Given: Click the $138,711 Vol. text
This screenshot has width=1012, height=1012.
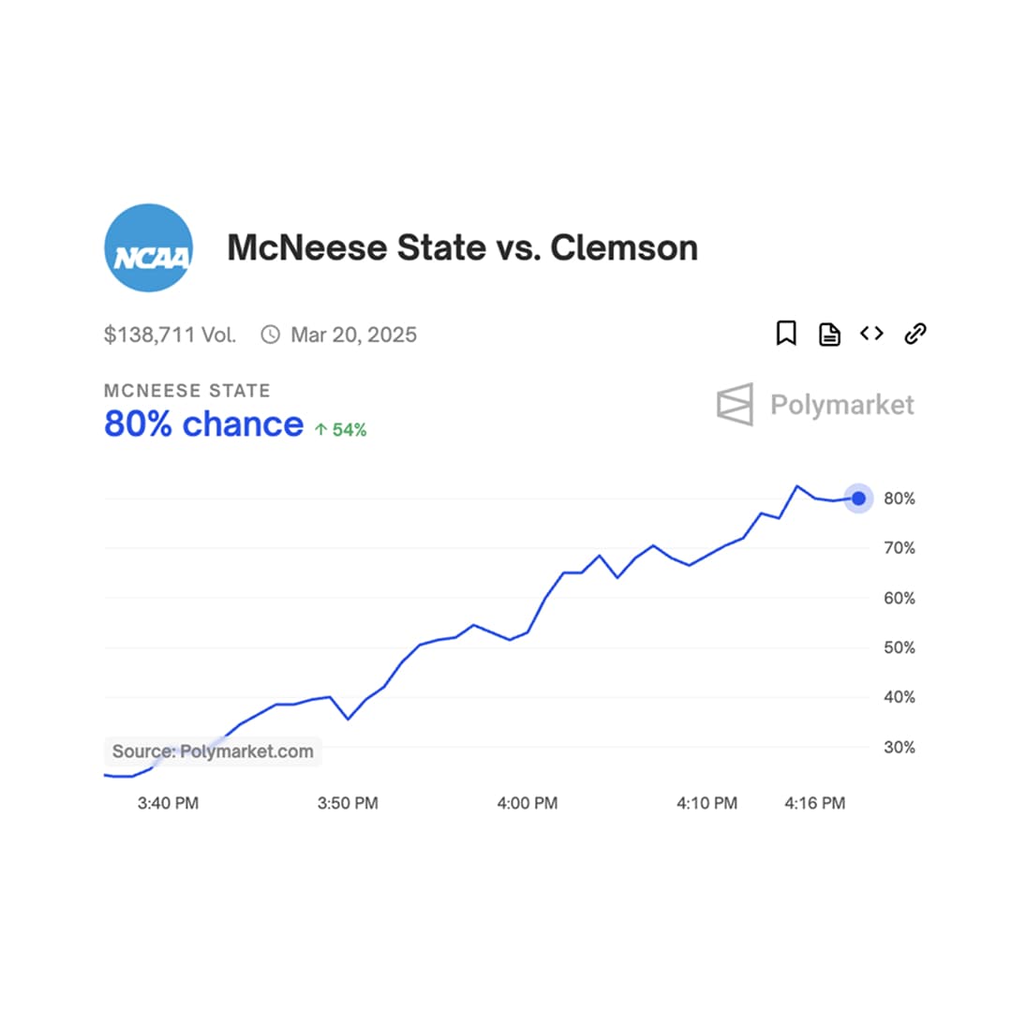Looking at the screenshot, I should [x=170, y=335].
